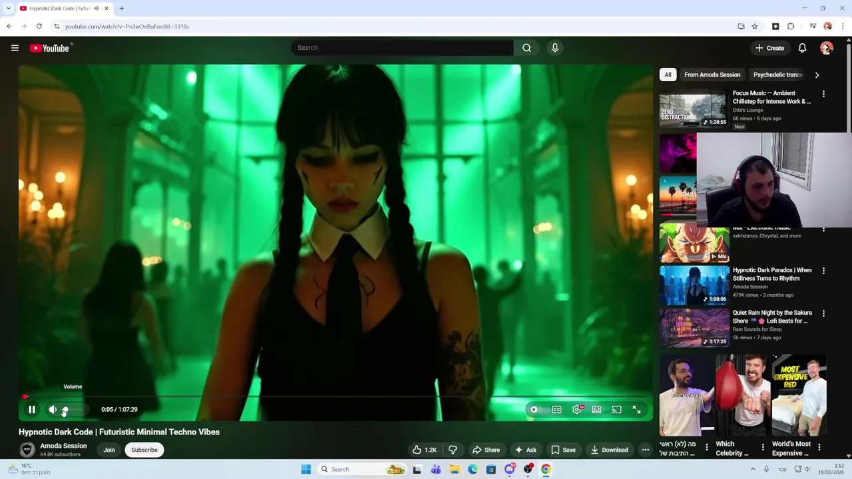Open the YouTube account avatar menu
This screenshot has width=852, height=479.
pyautogui.click(x=827, y=48)
